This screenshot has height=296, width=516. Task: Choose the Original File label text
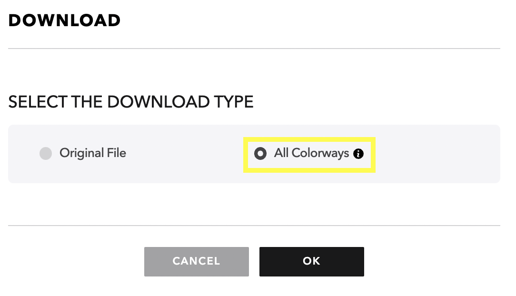tap(93, 153)
